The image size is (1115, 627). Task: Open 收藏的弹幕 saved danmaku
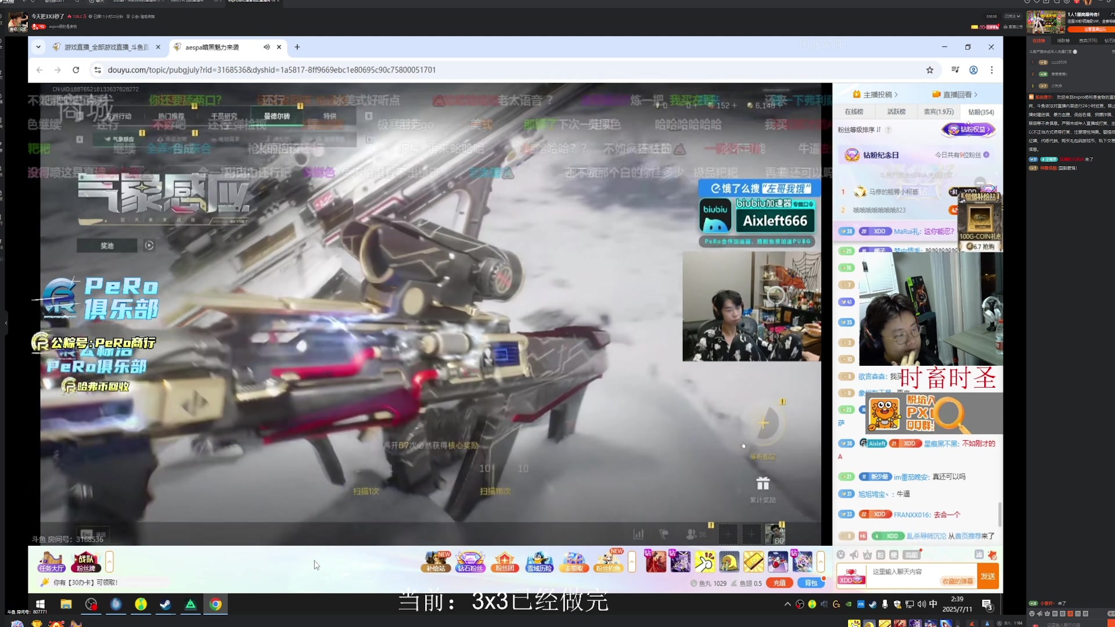956,581
